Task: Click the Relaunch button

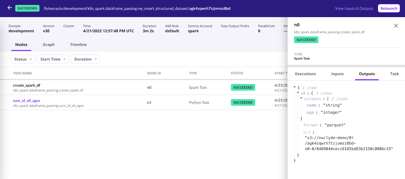Action: pyautogui.click(x=389, y=8)
